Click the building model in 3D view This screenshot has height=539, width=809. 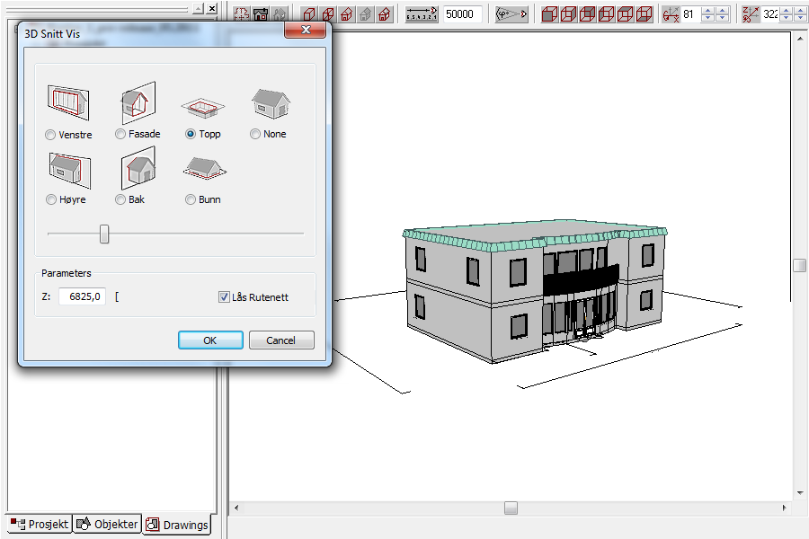pyautogui.click(x=534, y=291)
